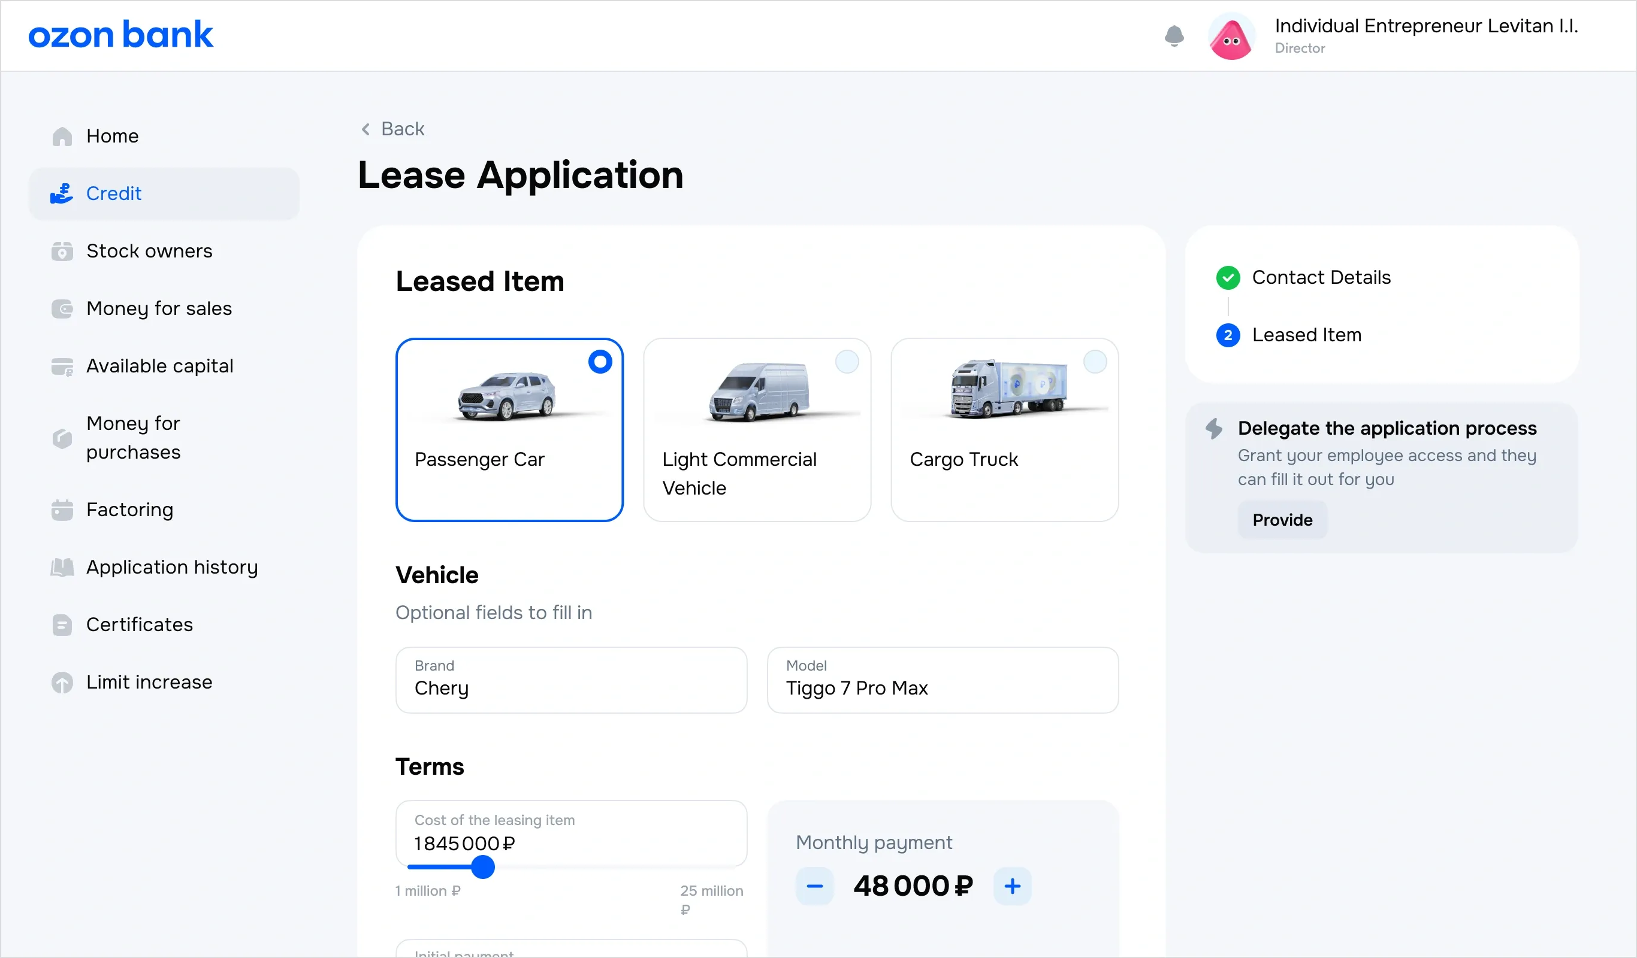This screenshot has width=1637, height=958.
Task: Click the Home house icon
Action: pyautogui.click(x=62, y=137)
